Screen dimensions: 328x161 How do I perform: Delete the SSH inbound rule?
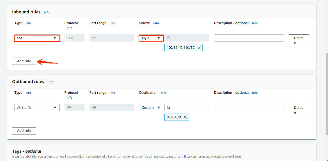[x=299, y=40]
